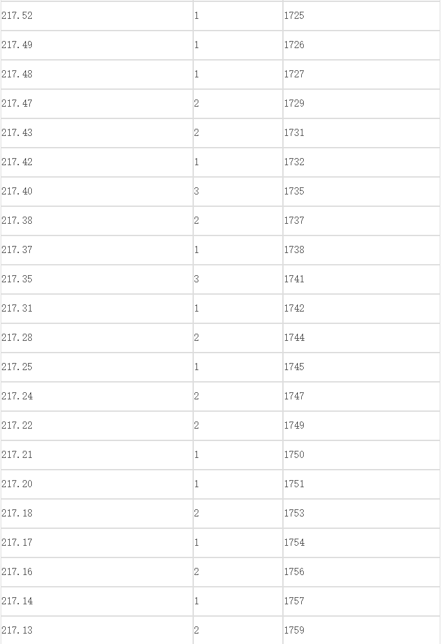This screenshot has height=644, width=441.
Task: Select the score cell 217.13
Action: [97, 630]
